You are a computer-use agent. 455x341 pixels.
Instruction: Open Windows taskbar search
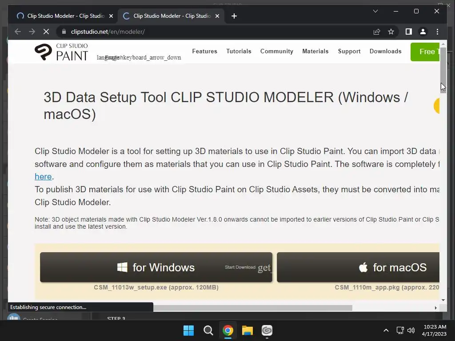208,330
